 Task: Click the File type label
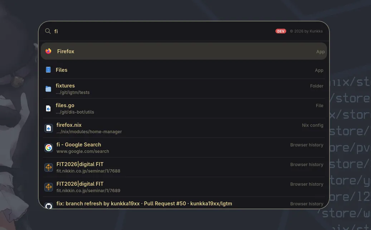click(319, 106)
